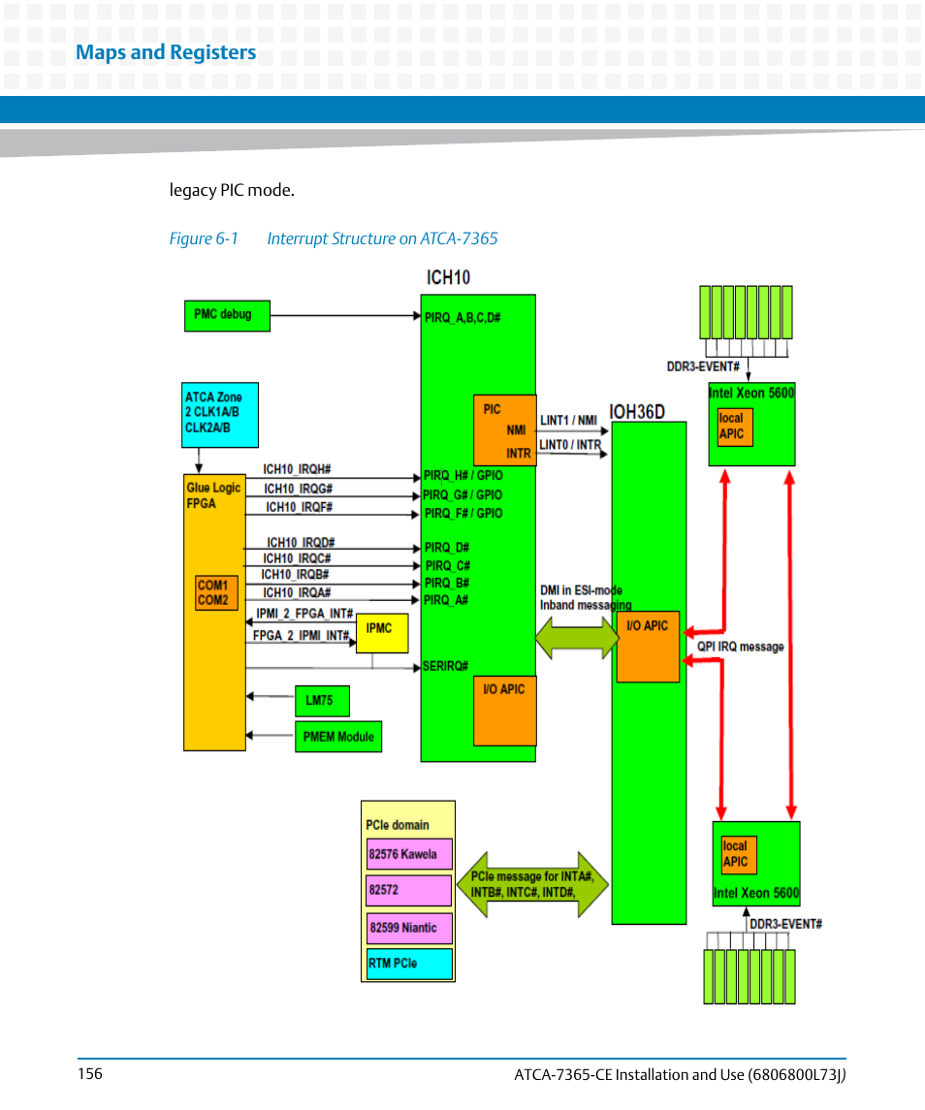Click the ICH10 title label
Viewport: 925px width, 1110px height.
click(448, 277)
